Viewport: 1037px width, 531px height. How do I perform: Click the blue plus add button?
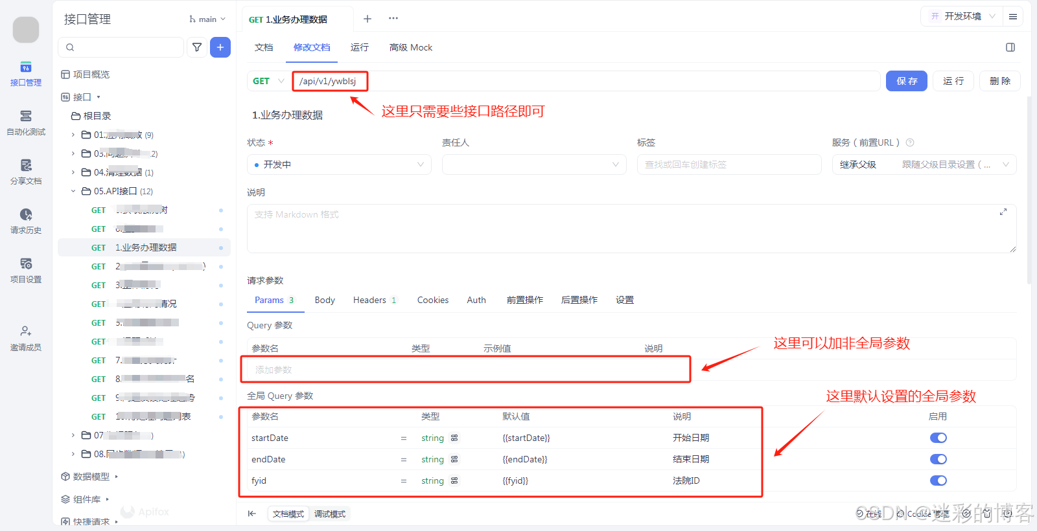pyautogui.click(x=220, y=47)
